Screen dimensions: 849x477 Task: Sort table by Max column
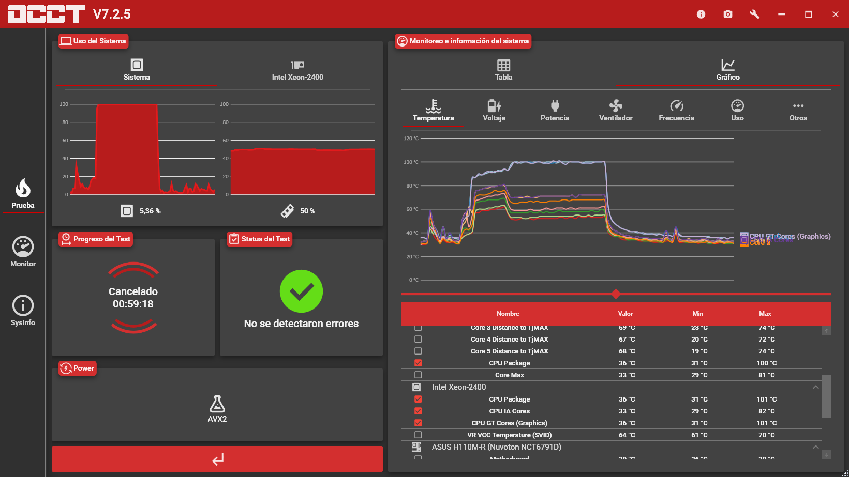pos(765,314)
